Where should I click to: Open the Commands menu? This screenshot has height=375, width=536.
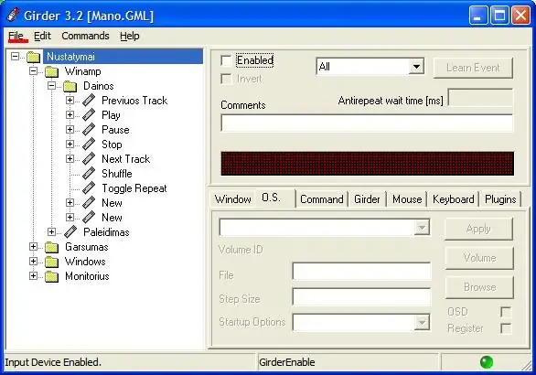(85, 36)
